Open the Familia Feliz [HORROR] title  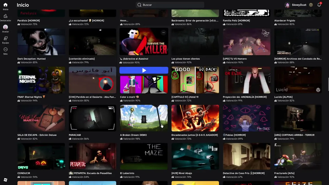coord(236,21)
